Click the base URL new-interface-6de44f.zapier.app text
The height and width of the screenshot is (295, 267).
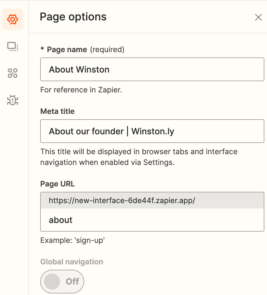point(122,200)
